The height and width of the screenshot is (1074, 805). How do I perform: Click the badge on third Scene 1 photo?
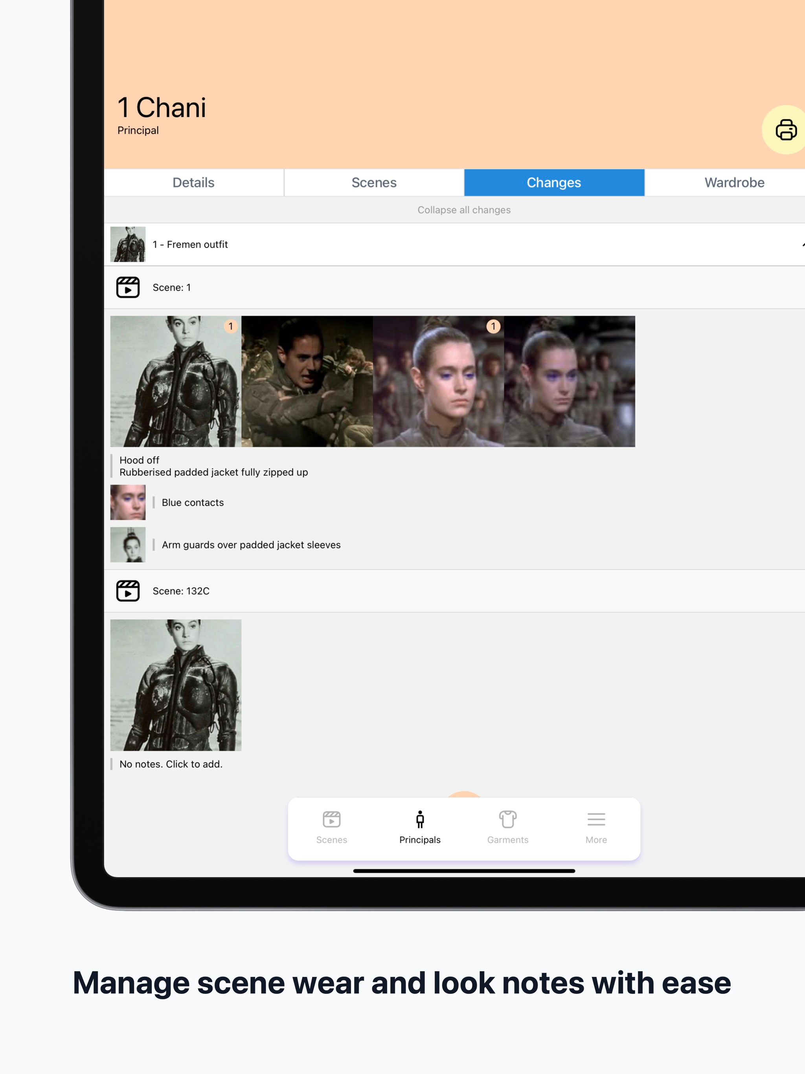pos(493,326)
